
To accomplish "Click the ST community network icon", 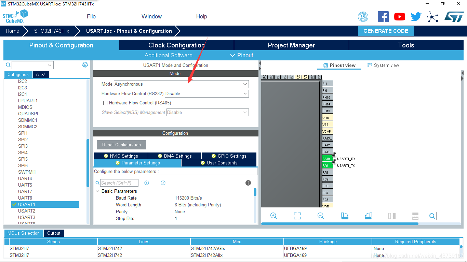I will [x=432, y=17].
